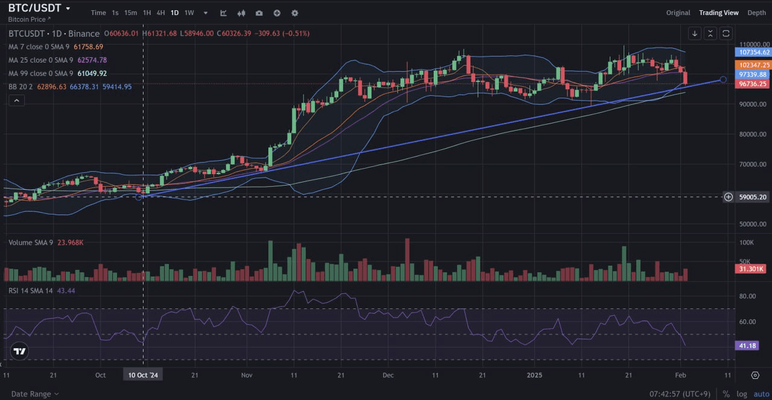The image size is (772, 400).
Task: Click the 97339.88 blue price label
Action: (753, 74)
